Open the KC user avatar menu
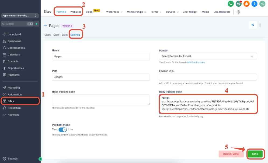 coord(262,4)
